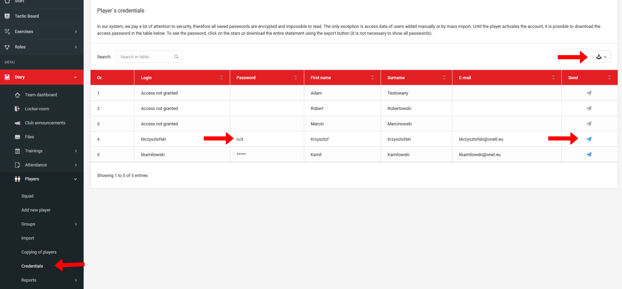Go to Add new player page

pyautogui.click(x=36, y=210)
